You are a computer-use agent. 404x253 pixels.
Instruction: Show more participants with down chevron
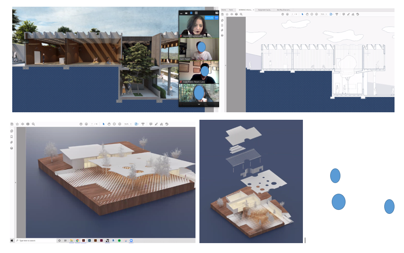tap(199, 104)
